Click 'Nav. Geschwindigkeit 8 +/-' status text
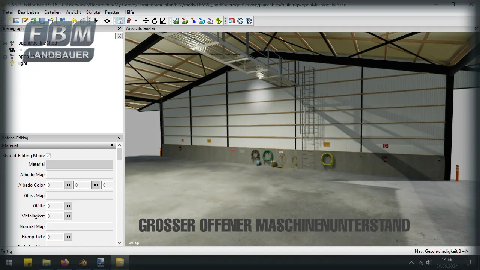 (441, 251)
